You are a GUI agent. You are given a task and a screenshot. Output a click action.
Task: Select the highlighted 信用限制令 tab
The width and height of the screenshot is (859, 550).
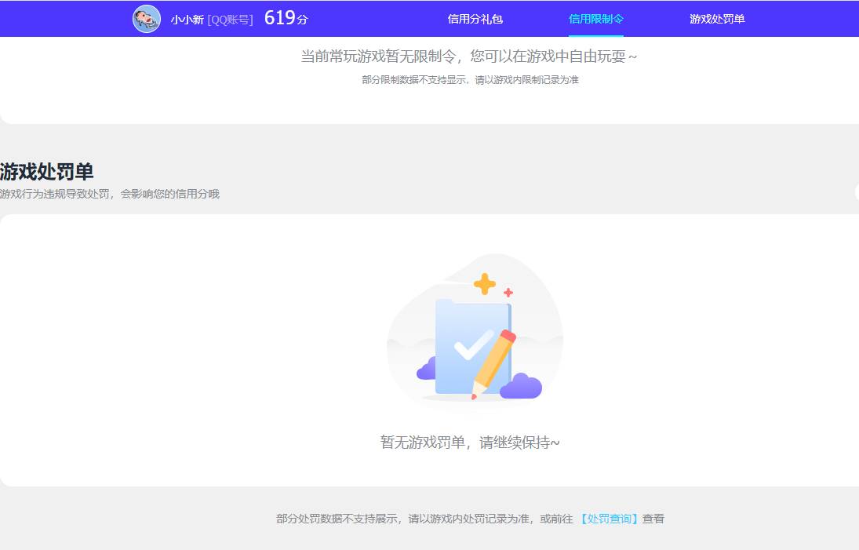(595, 17)
